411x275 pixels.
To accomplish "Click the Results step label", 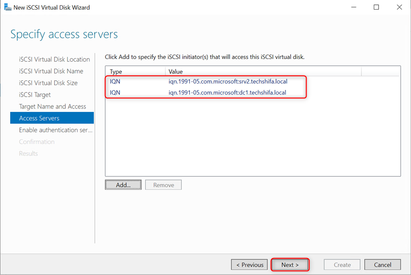I will click(29, 153).
